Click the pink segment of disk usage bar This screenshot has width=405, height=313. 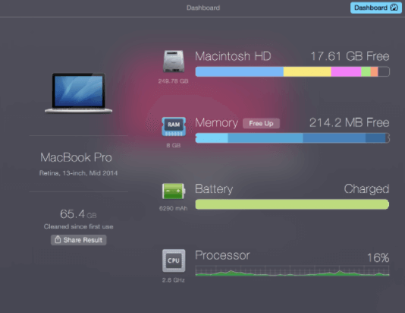(x=346, y=71)
